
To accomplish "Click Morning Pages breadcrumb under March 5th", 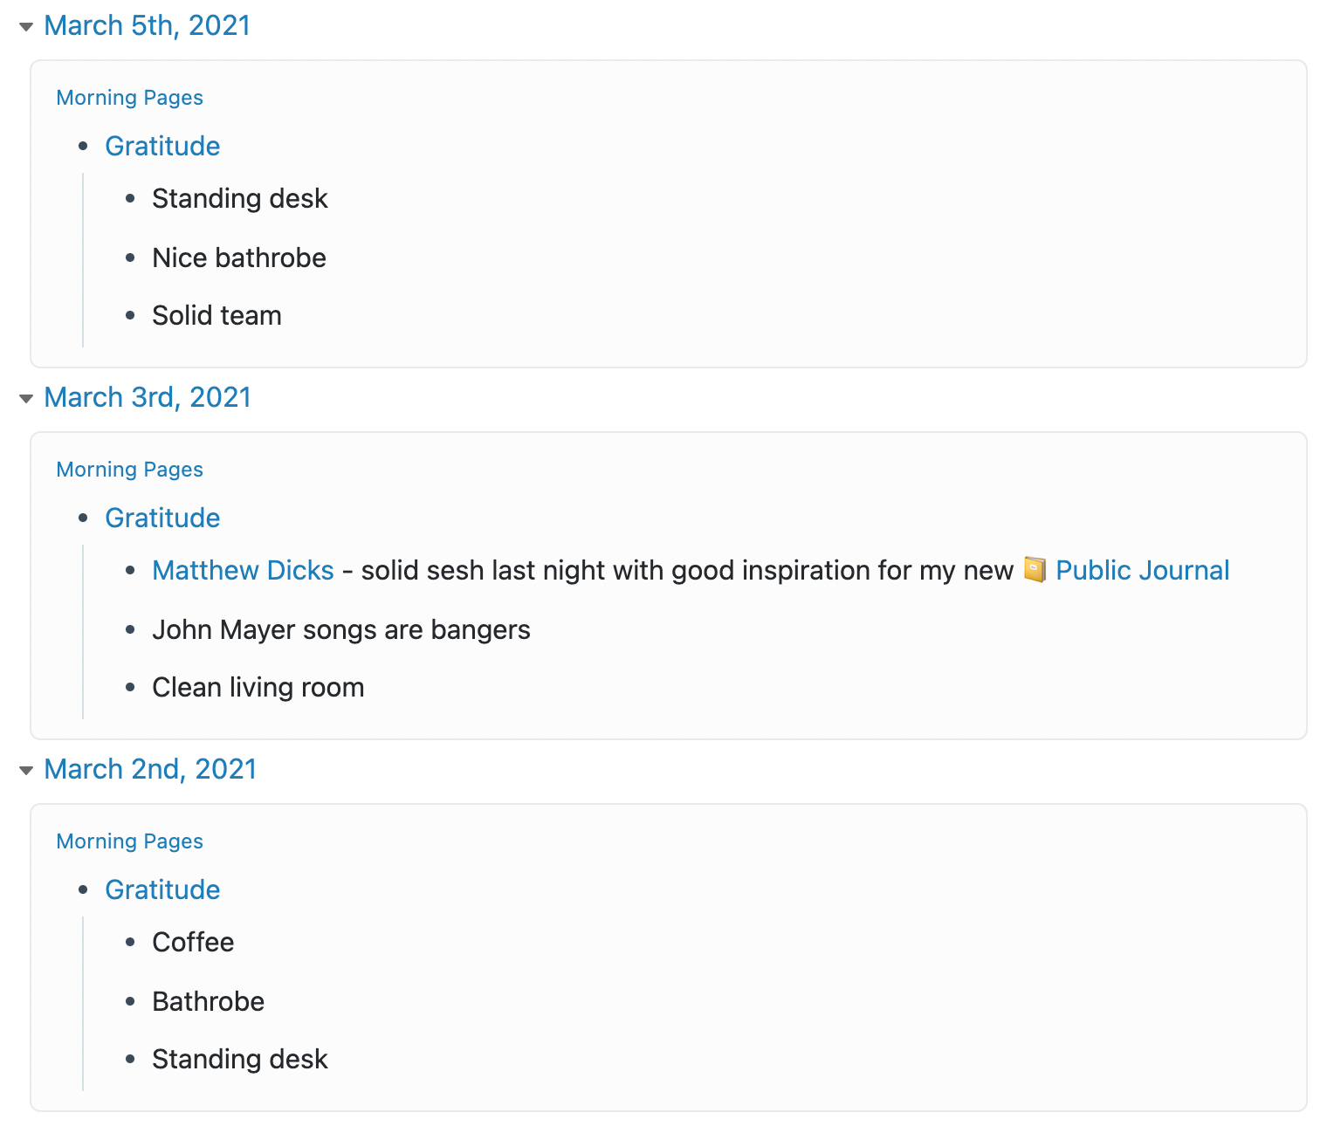I will coord(129,98).
